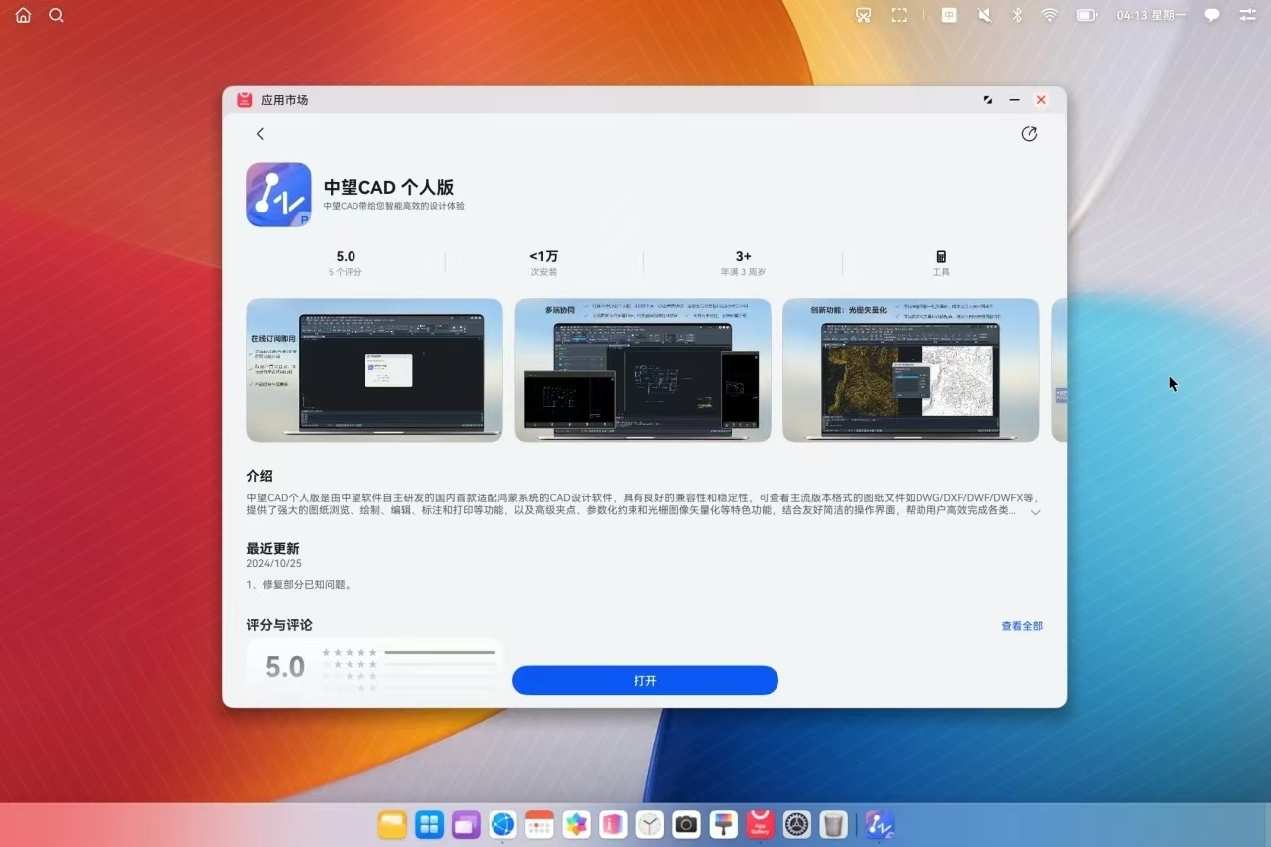Open the yellow Files app in the dock
This screenshot has height=847, width=1271.
[392, 824]
